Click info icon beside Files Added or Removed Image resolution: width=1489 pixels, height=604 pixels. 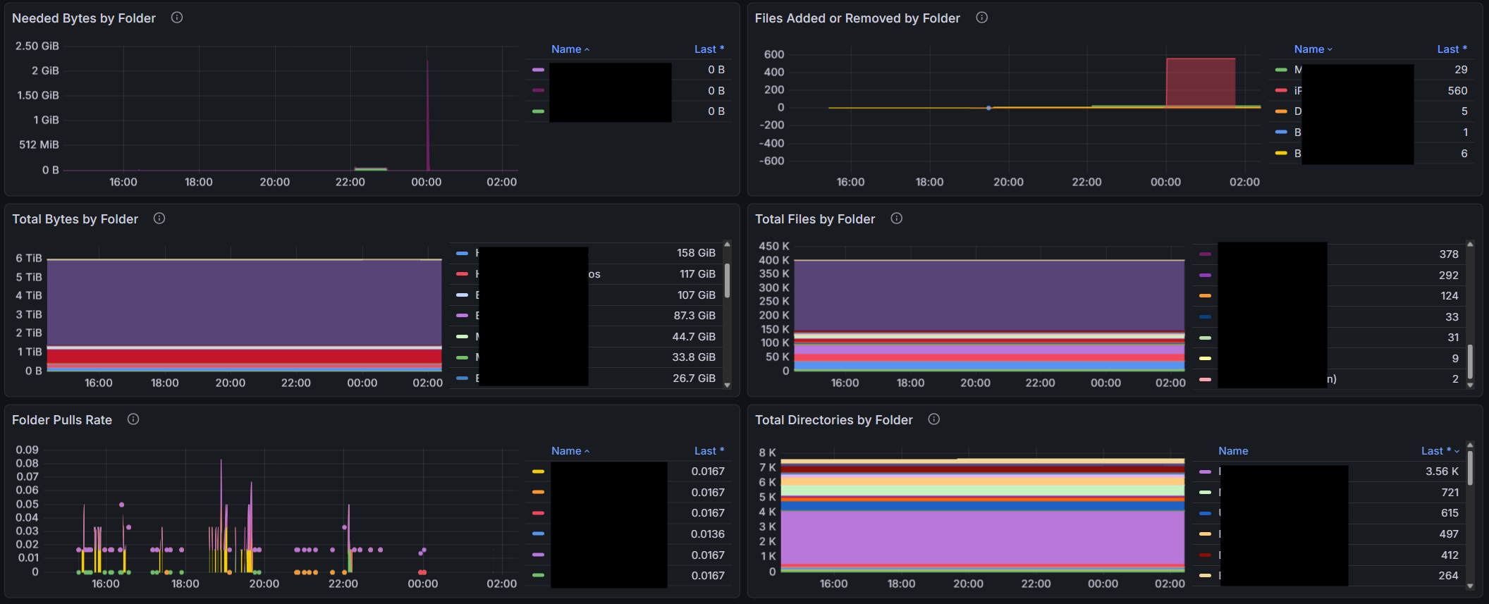(981, 18)
